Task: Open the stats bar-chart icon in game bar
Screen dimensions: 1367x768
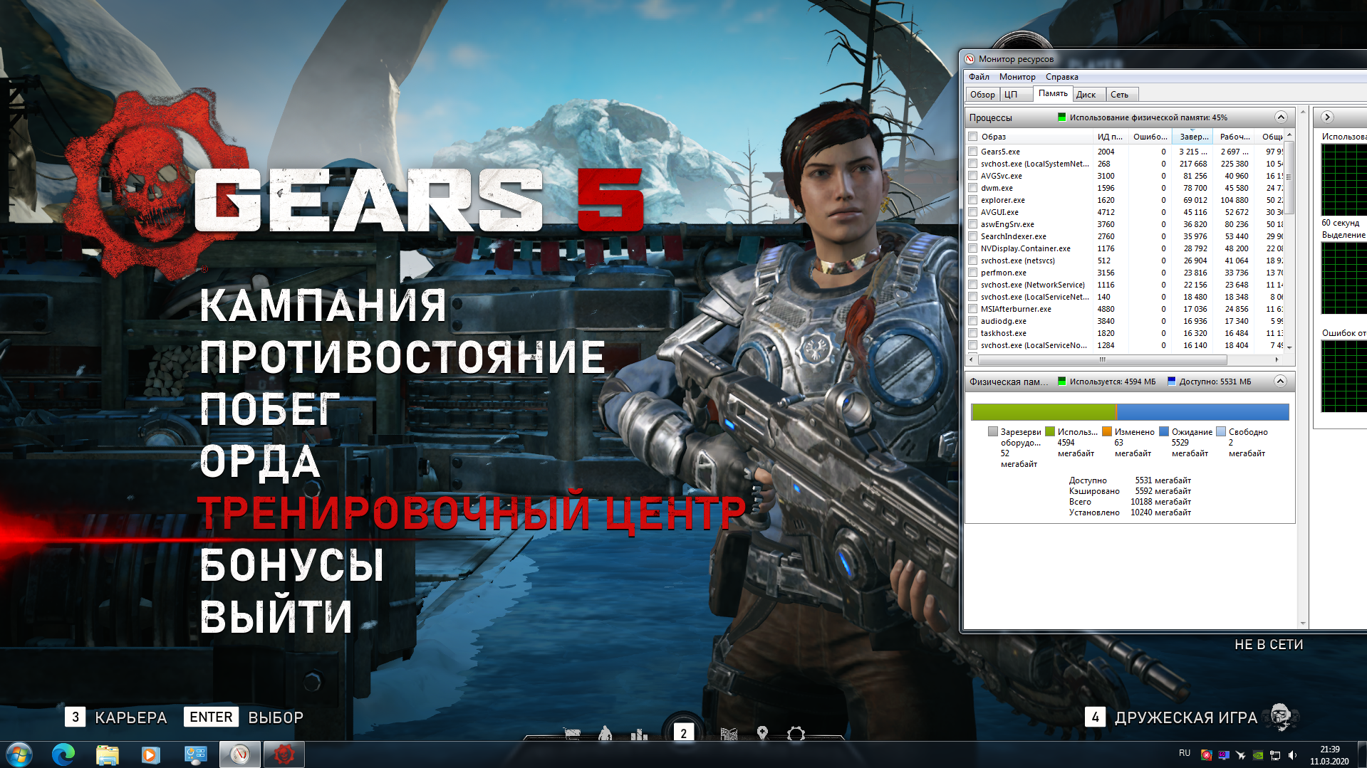Action: click(x=639, y=734)
